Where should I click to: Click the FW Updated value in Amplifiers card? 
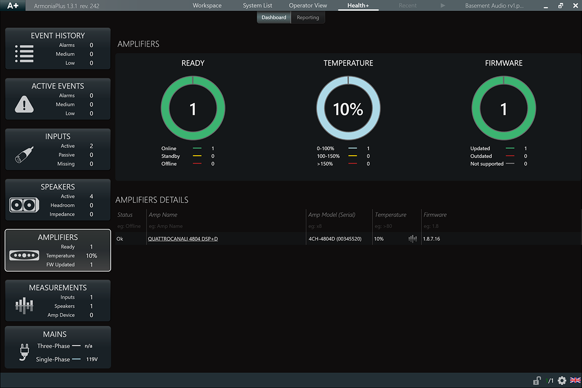[91, 265]
